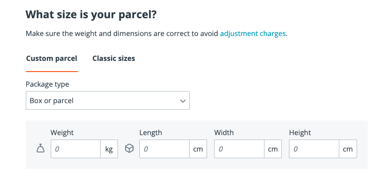Open the Package type dropdown
This screenshot has width=382, height=188.
107,100
